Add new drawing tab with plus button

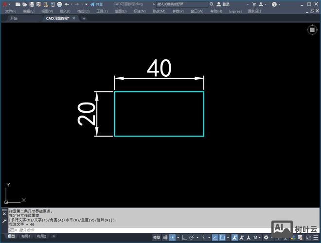(x=84, y=18)
